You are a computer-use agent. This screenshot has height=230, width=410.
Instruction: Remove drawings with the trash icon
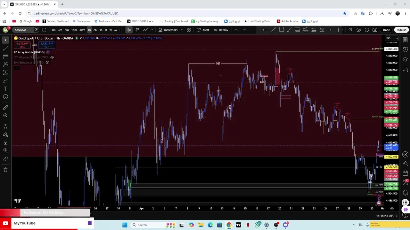coord(5,170)
